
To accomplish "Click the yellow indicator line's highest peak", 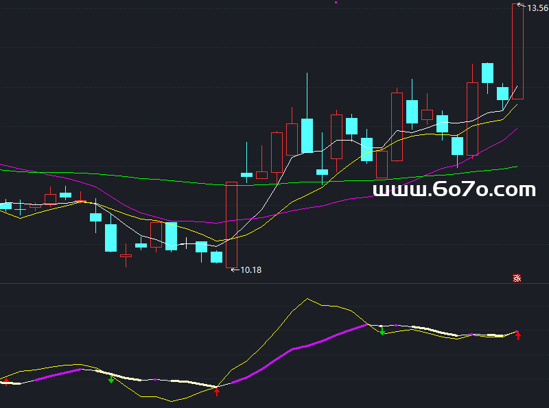I will click(308, 298).
